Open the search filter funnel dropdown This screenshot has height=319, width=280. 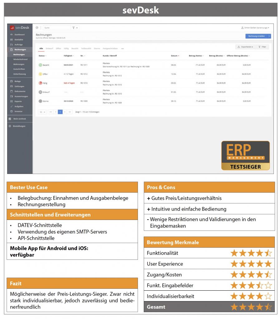pos(75,28)
